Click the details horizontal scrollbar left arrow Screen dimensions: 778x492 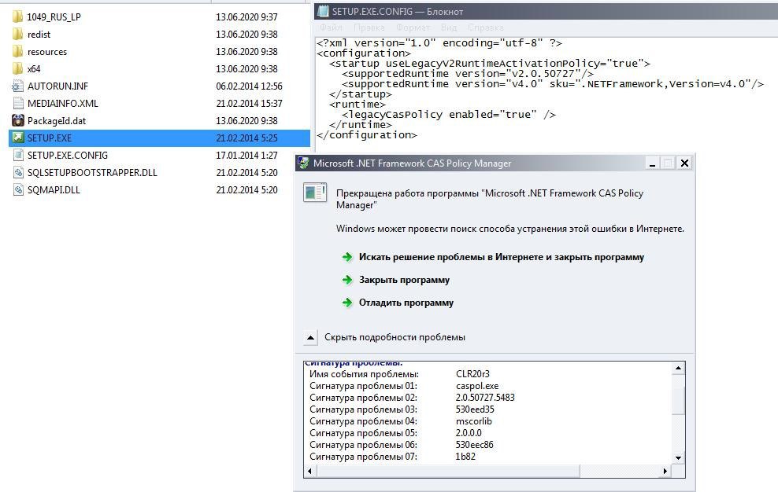click(310, 472)
